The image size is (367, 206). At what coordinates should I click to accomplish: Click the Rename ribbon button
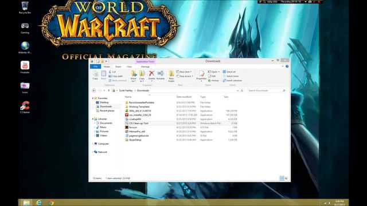(x=161, y=75)
